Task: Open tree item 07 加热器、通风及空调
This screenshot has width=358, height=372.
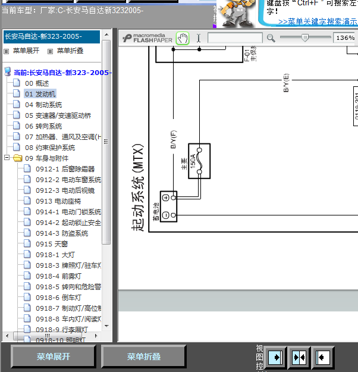Action: [x=63, y=137]
